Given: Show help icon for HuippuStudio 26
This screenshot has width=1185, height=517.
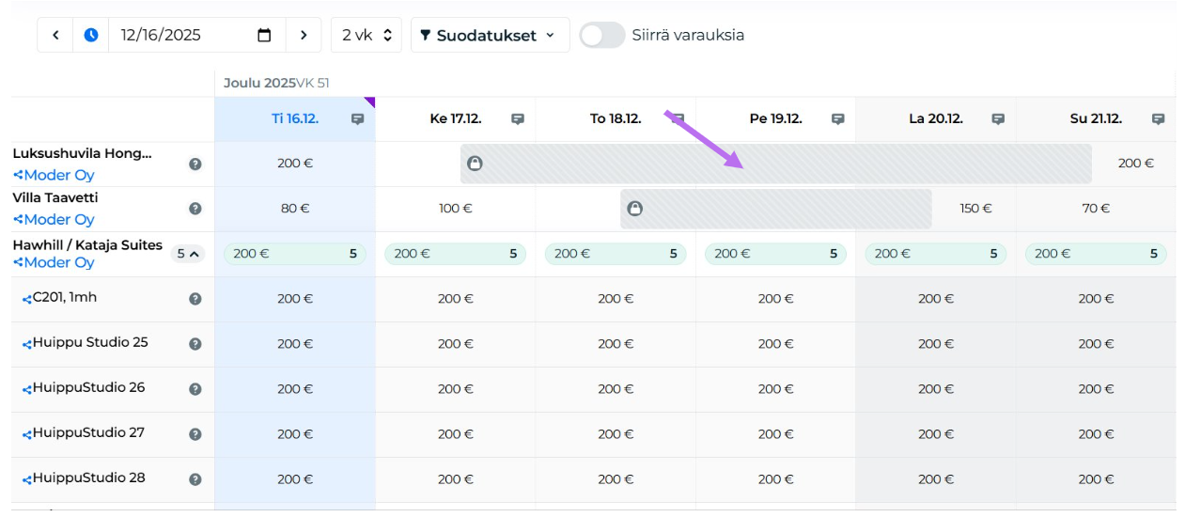Looking at the screenshot, I should click(x=195, y=389).
